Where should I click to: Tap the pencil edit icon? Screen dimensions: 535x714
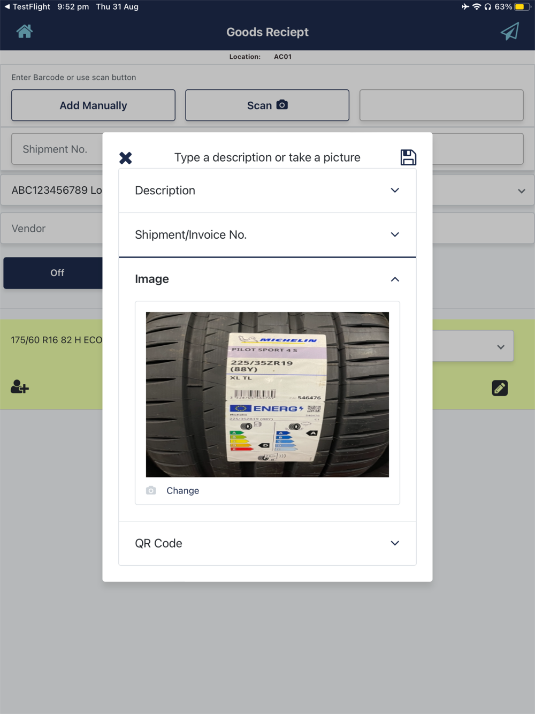[x=500, y=388]
